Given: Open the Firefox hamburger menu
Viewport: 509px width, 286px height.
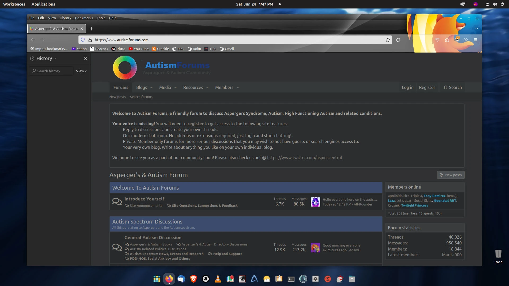Looking at the screenshot, I should click(x=476, y=40).
